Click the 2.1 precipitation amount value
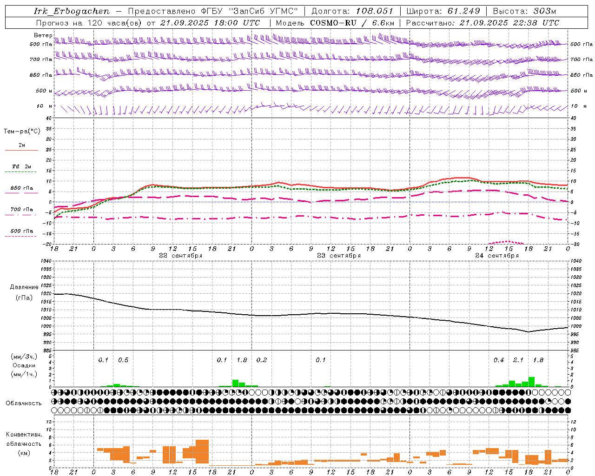The width and height of the screenshot is (595, 476). 518,360
